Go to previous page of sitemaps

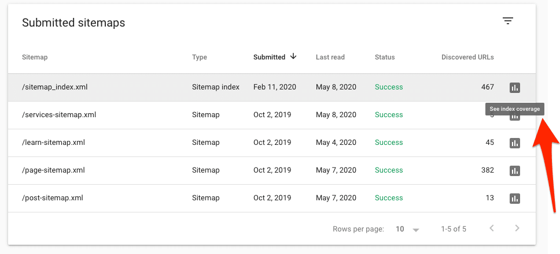[492, 229]
